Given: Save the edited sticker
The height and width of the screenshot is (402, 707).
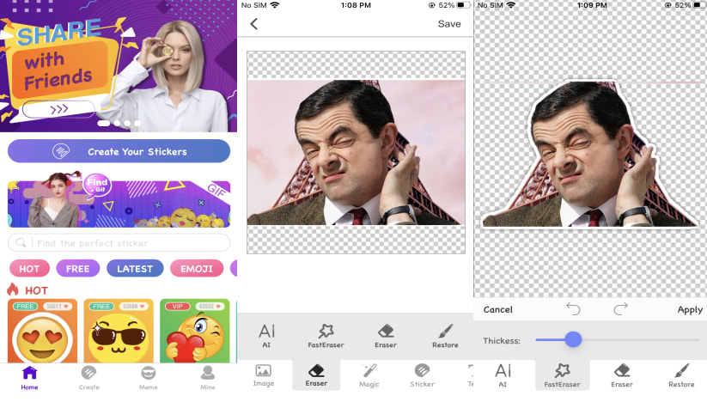Looking at the screenshot, I should [449, 24].
